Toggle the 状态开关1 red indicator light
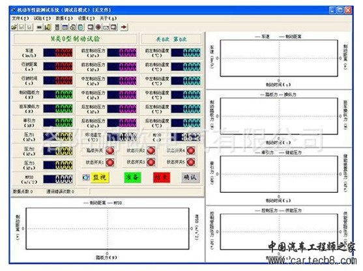 109,162
